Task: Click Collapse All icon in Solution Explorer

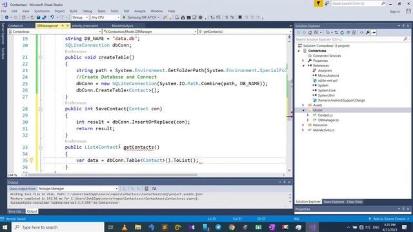Action: [x=348, y=33]
